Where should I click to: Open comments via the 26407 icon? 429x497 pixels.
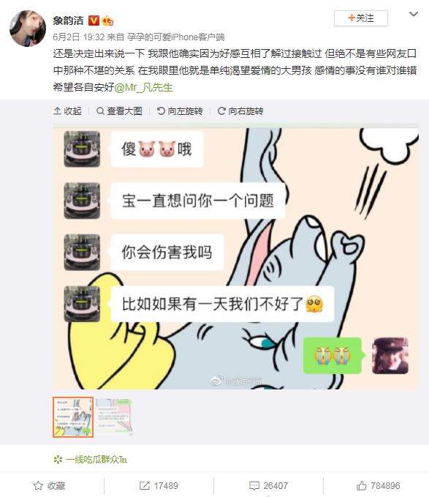pos(268,485)
